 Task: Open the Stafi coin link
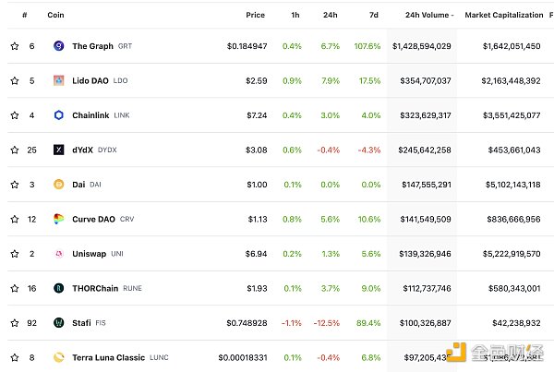pos(81,323)
